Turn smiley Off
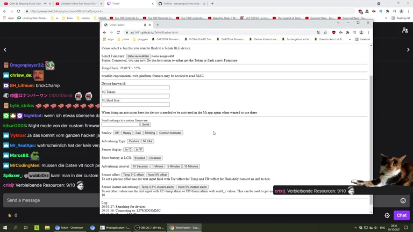The image size is (413, 232). tap(117, 133)
